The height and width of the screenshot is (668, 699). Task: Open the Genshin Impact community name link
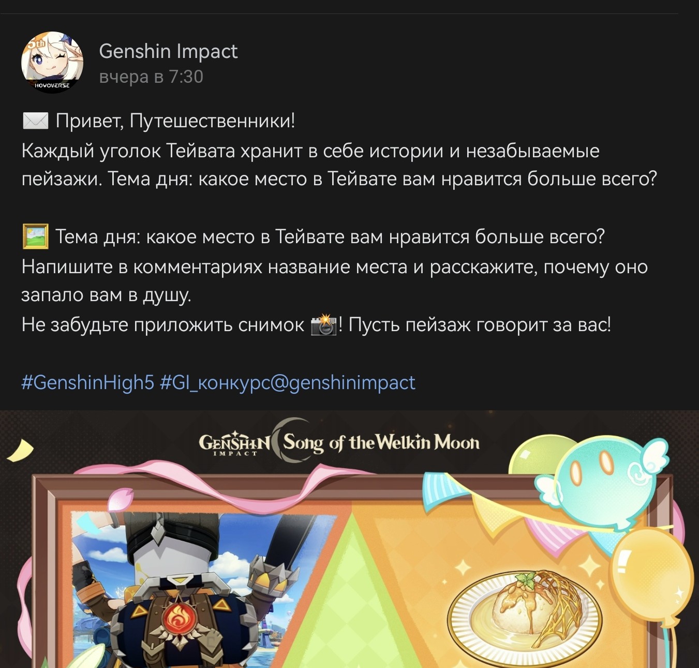coord(168,51)
